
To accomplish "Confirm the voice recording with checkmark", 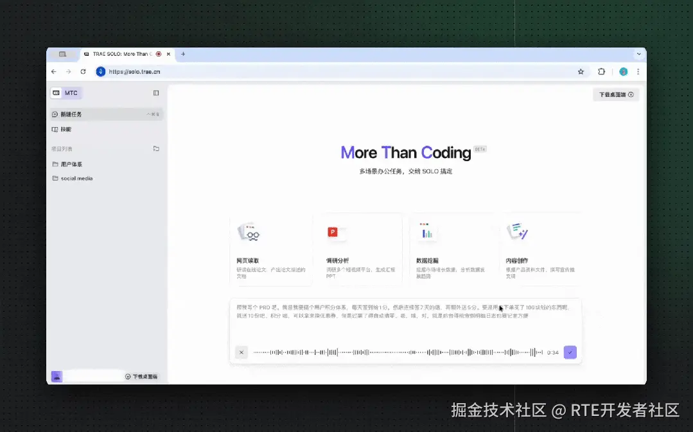I will [570, 352].
